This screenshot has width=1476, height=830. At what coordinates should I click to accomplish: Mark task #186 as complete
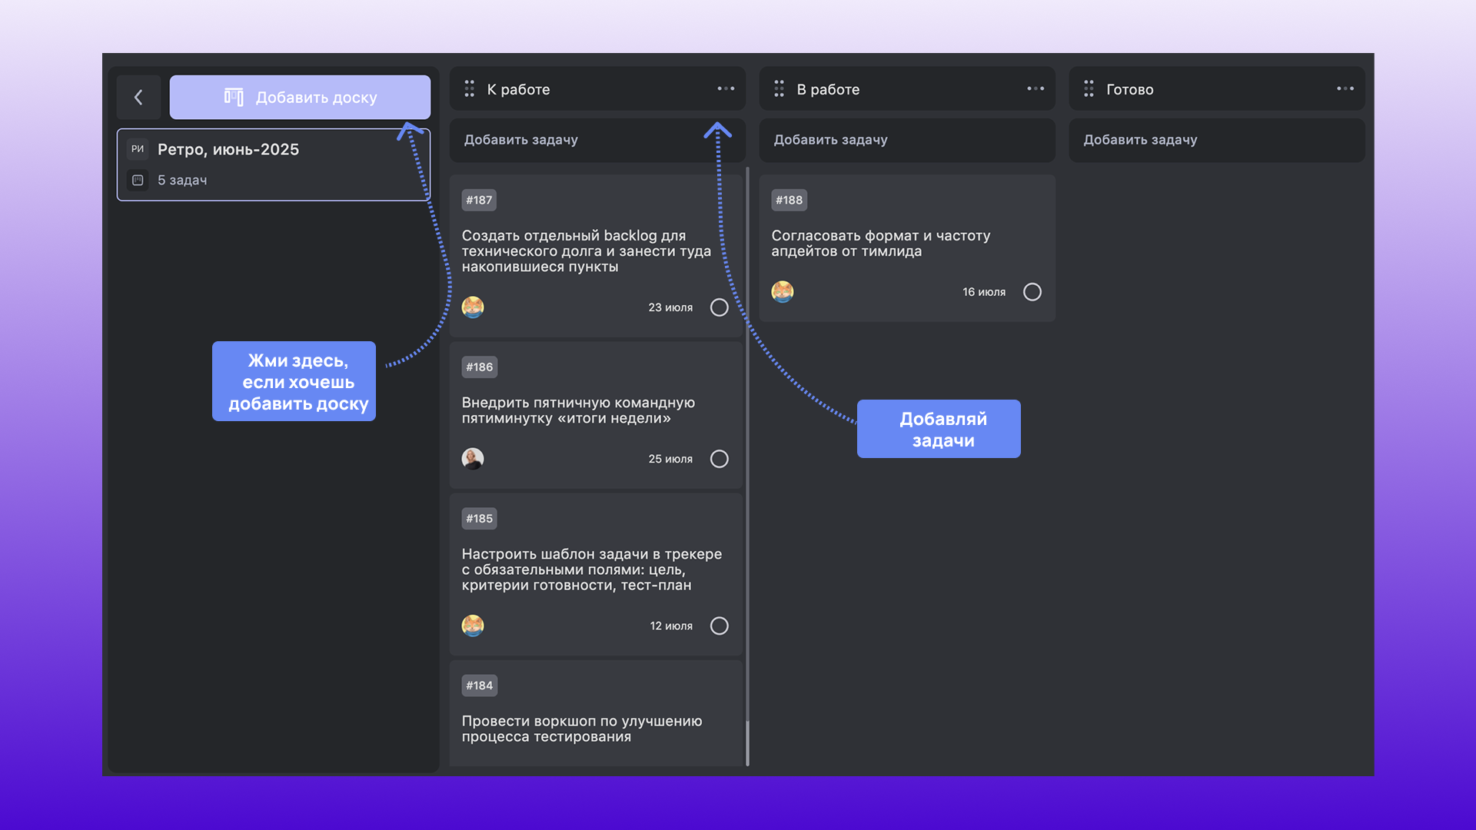[719, 459]
